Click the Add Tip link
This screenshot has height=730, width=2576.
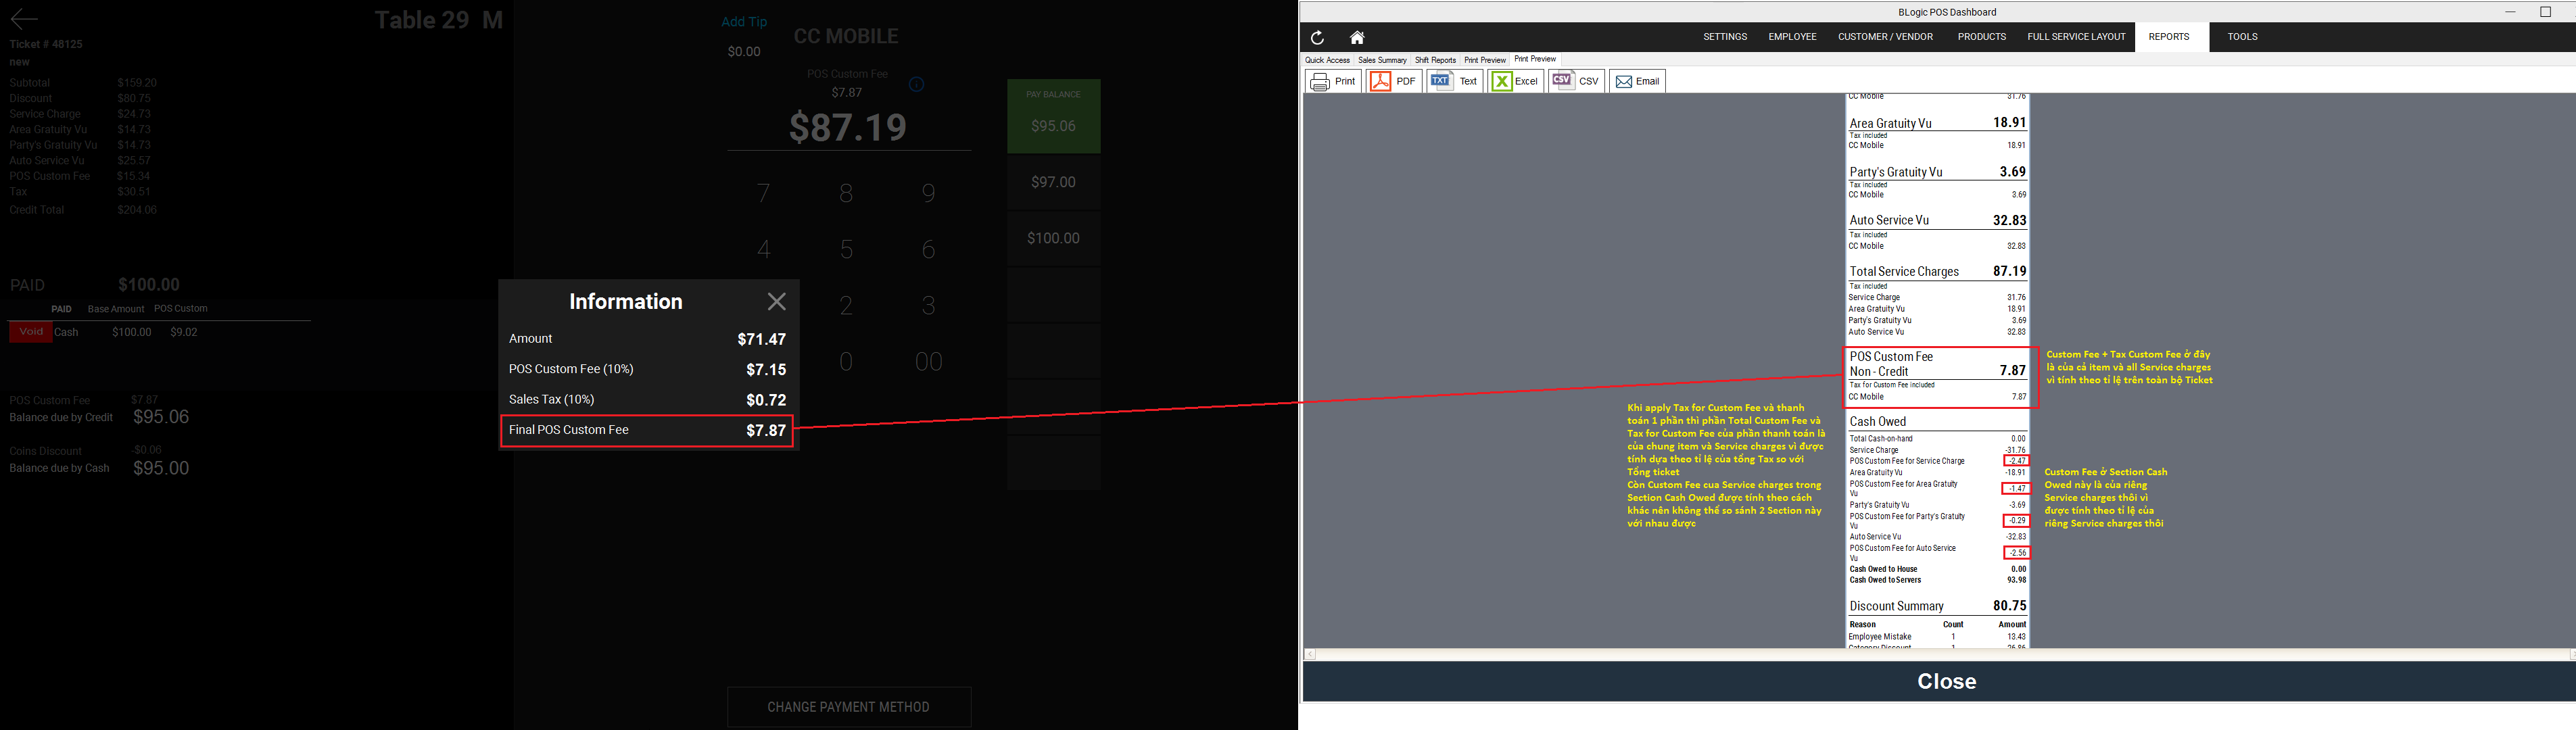[744, 22]
